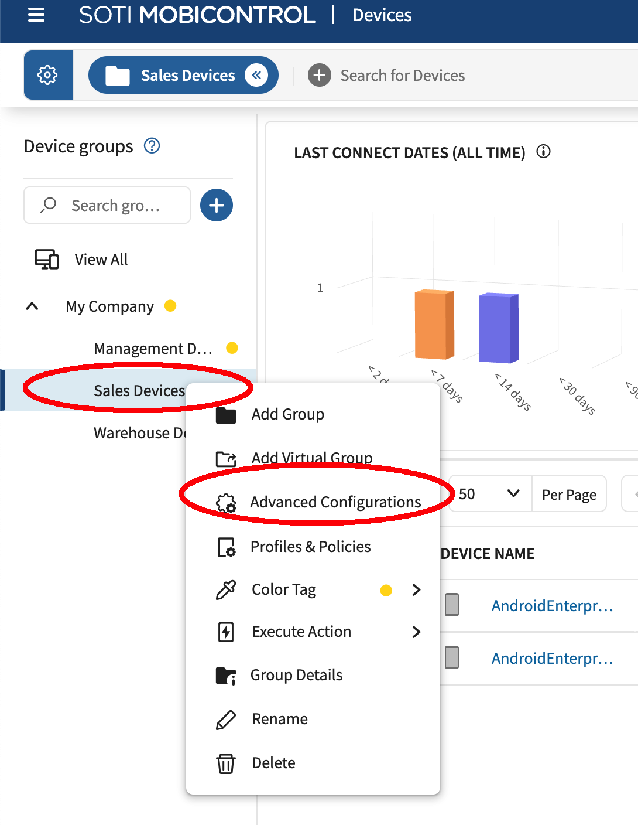Open the gear settings button in toolbar
The height and width of the screenshot is (825, 638).
coord(48,75)
